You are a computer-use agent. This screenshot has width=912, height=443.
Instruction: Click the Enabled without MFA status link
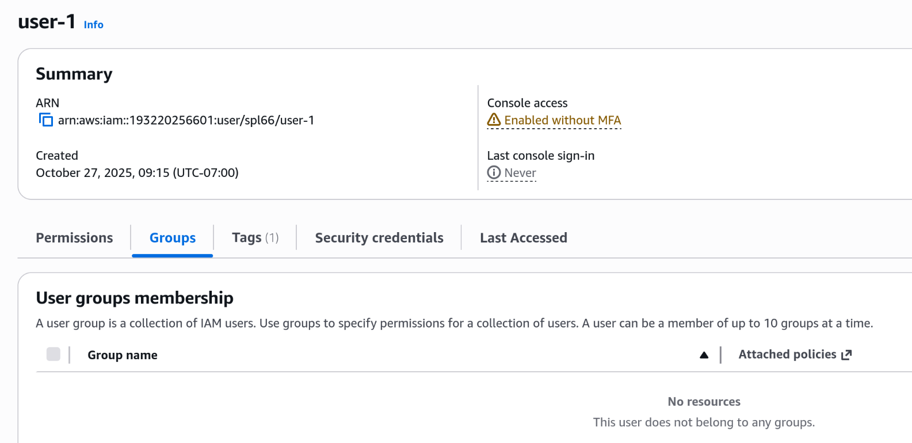562,120
